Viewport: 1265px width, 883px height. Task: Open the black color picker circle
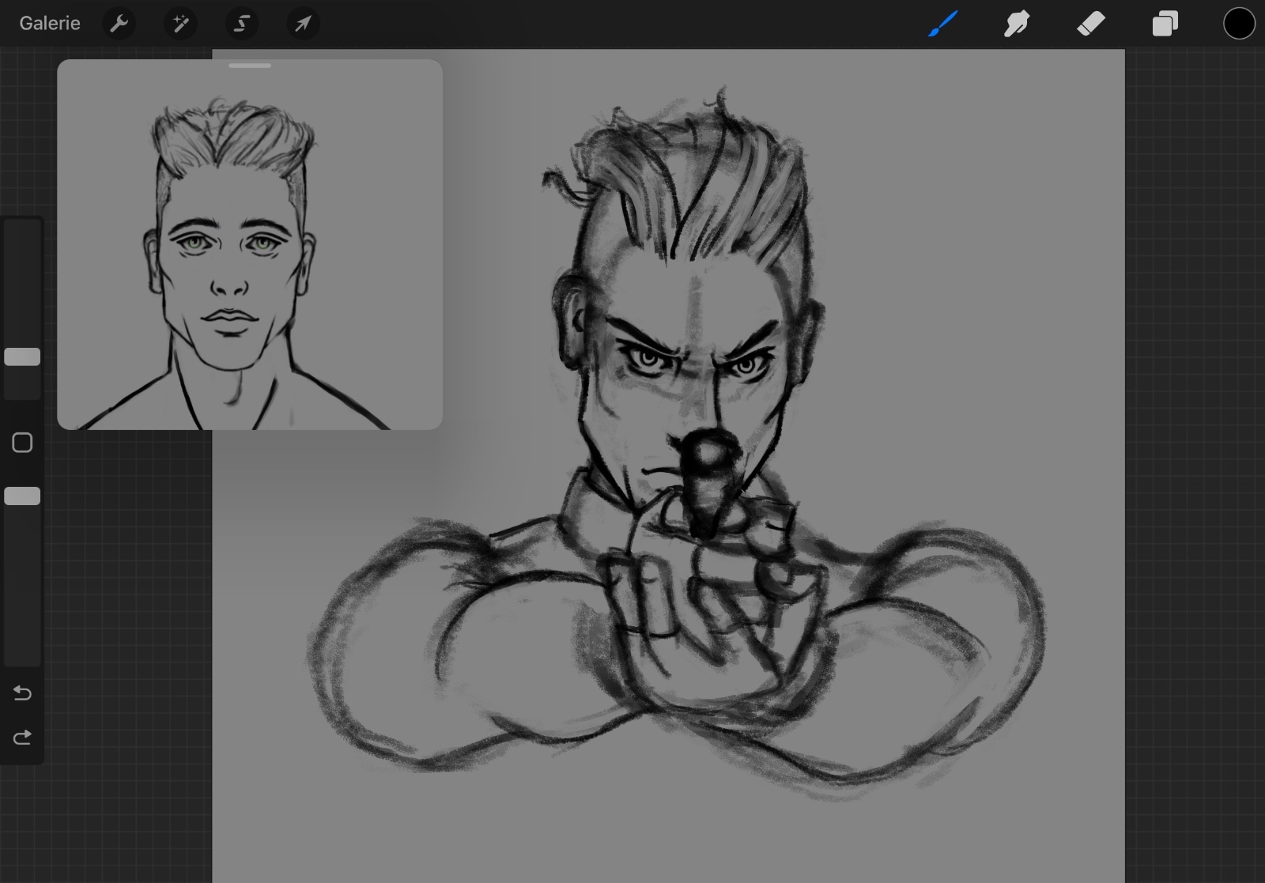click(x=1239, y=24)
